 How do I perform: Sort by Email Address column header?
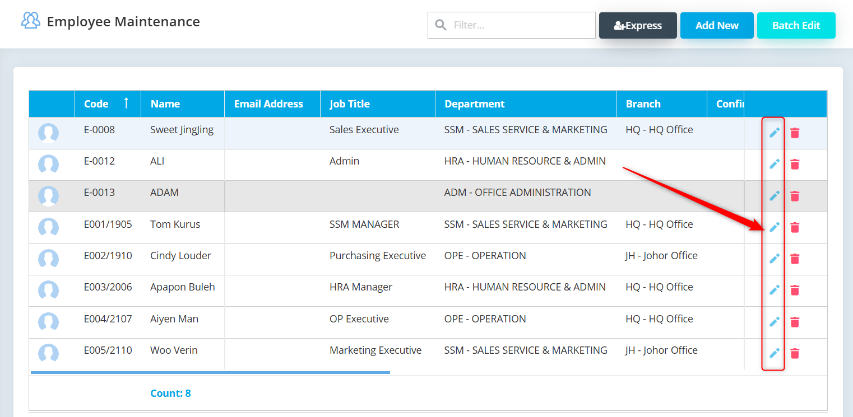(x=272, y=104)
